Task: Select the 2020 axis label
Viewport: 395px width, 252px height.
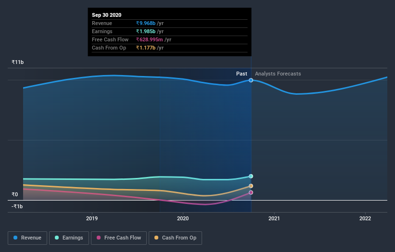Action: (x=183, y=218)
